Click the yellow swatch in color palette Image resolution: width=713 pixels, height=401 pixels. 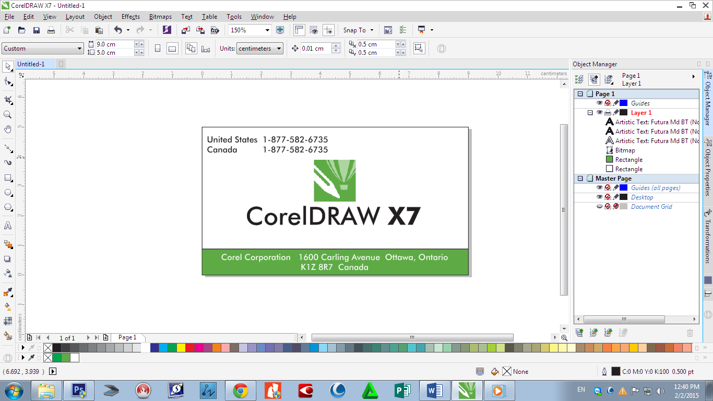(x=181, y=348)
